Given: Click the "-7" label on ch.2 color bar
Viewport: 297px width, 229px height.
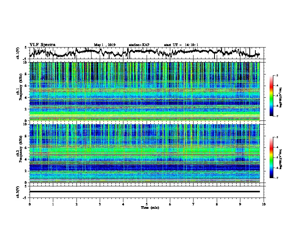Looking at the screenshot, I should pos(277,178).
